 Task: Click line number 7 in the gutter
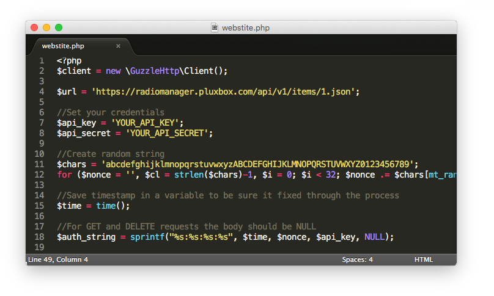42,123
